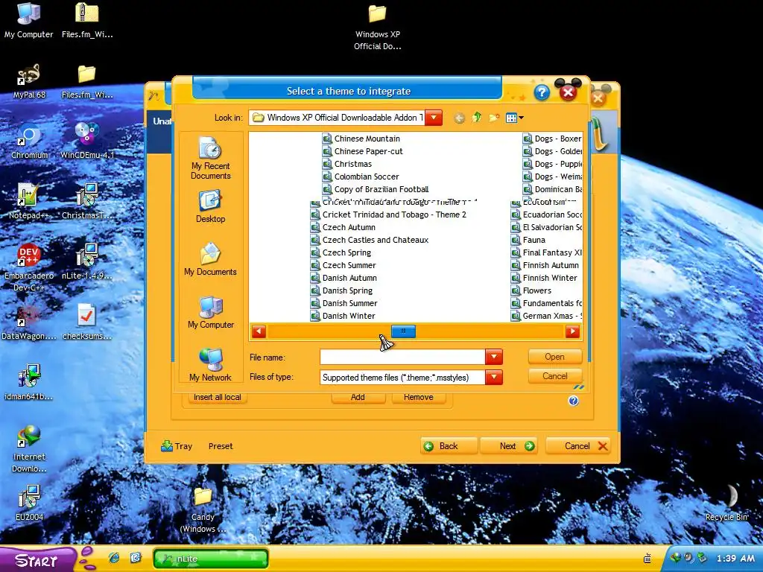
Task: Go to Desktop in places bar
Action: click(210, 207)
